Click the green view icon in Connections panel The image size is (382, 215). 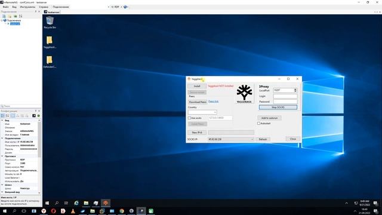tap(15, 16)
